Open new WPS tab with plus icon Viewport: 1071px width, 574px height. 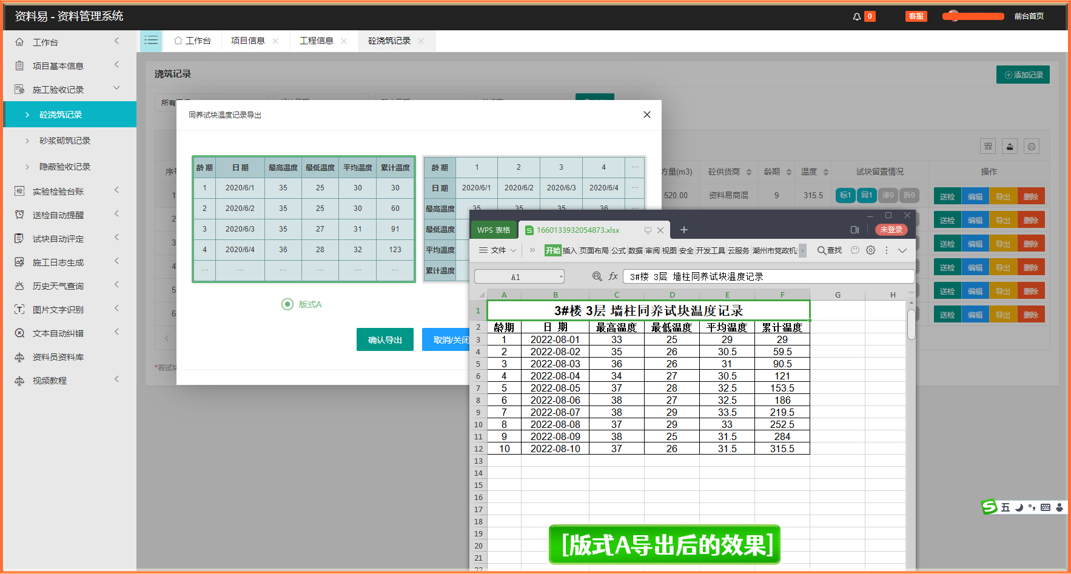683,230
